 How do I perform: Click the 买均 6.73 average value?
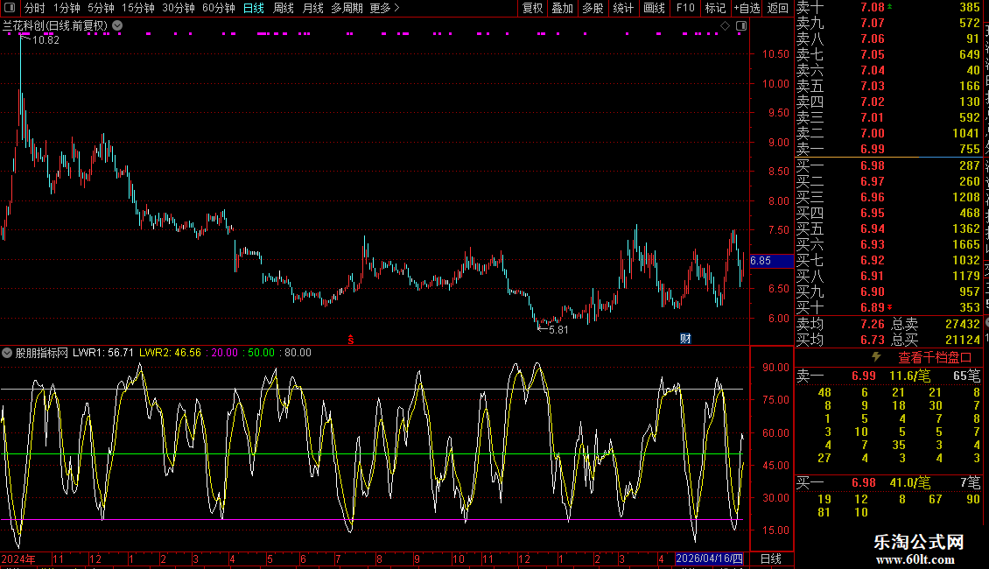[x=873, y=340]
